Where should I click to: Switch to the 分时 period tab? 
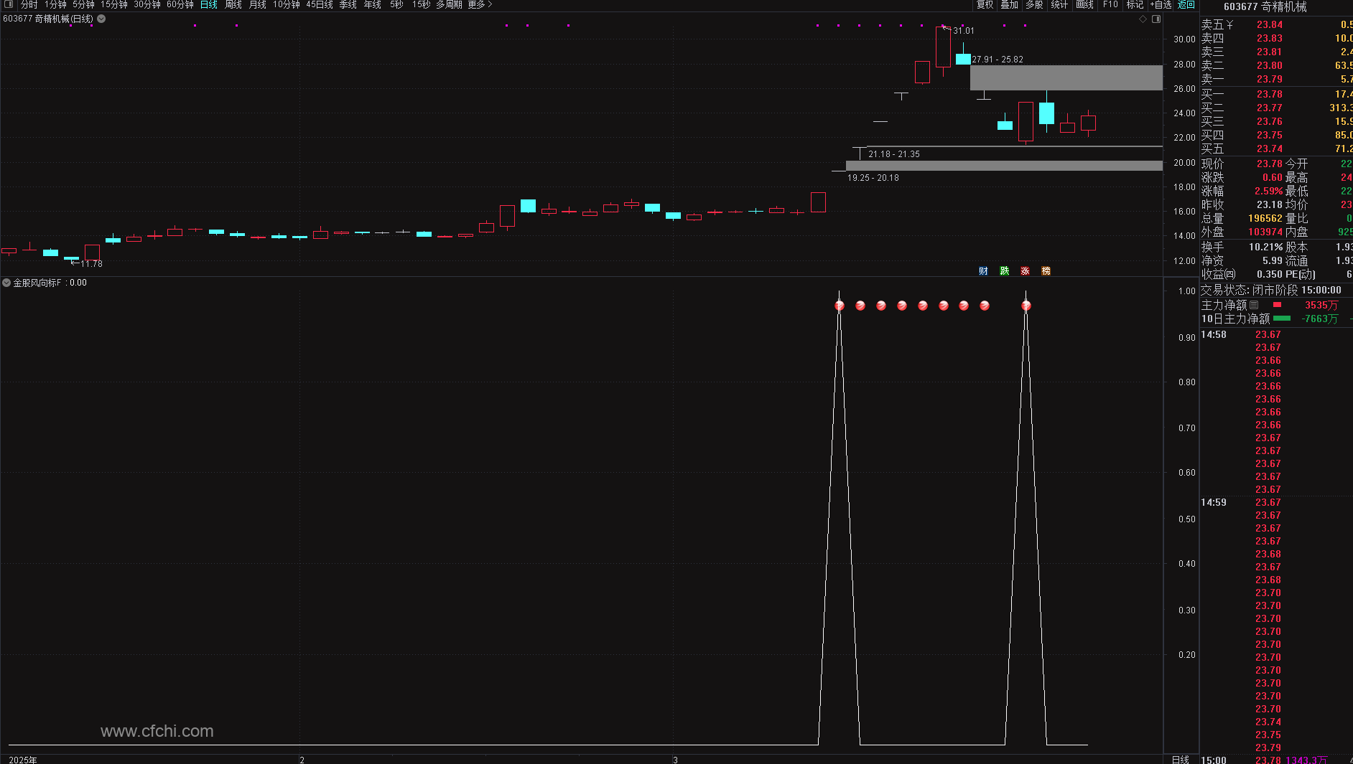(x=29, y=4)
